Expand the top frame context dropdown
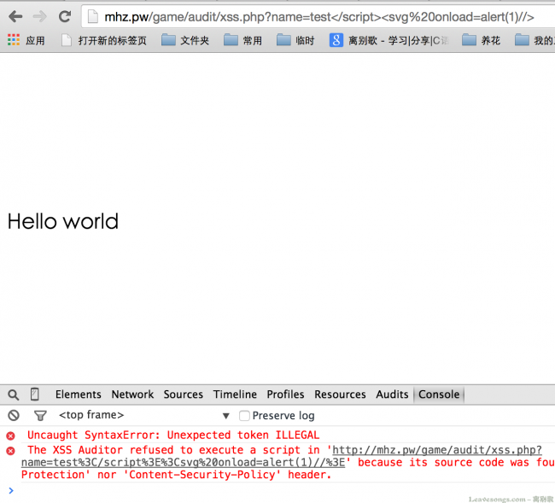The height and width of the screenshot is (503, 555). click(225, 416)
